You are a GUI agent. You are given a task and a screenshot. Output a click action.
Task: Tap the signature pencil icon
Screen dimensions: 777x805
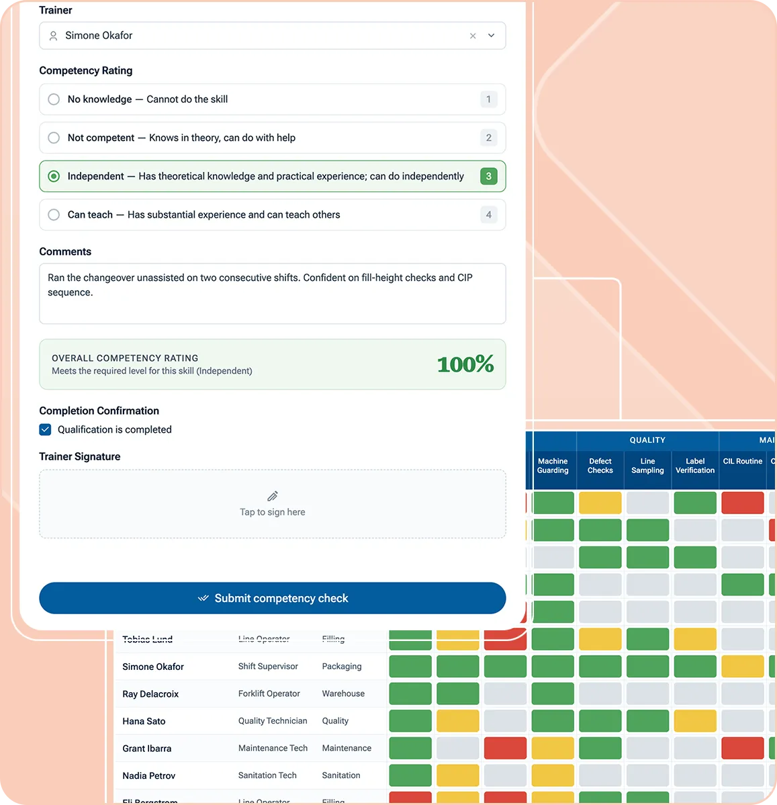[x=273, y=496]
